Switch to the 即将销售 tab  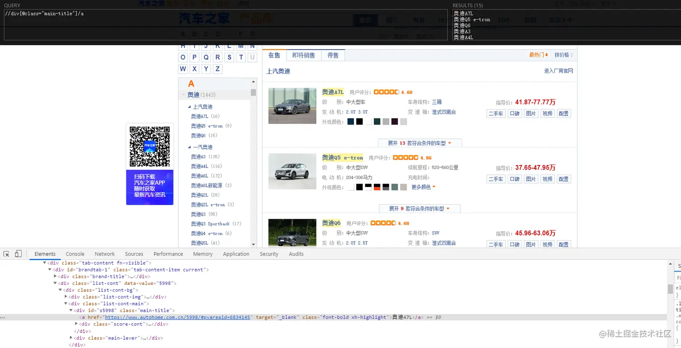pyautogui.click(x=304, y=55)
